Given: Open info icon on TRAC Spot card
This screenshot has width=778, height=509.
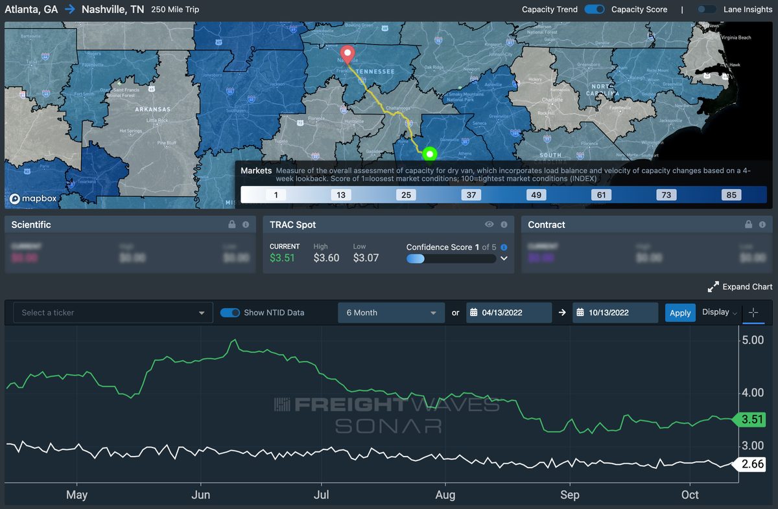Looking at the screenshot, I should [504, 225].
